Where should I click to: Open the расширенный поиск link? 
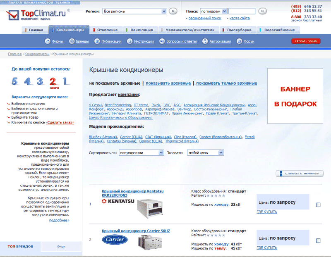204,18
